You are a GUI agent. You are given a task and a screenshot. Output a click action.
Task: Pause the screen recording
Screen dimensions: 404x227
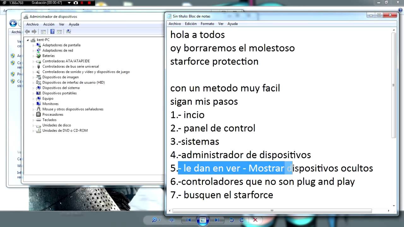tap(82, 3)
